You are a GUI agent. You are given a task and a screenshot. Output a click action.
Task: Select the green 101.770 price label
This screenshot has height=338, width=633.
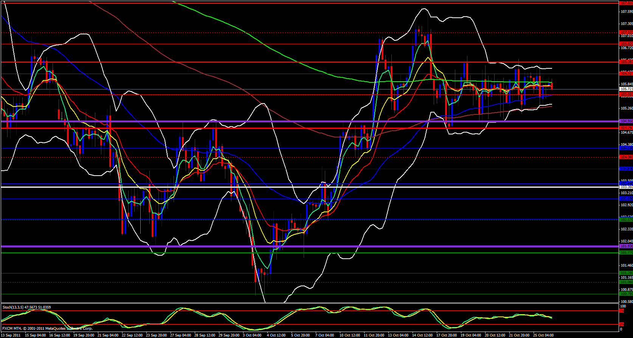coord(626,253)
